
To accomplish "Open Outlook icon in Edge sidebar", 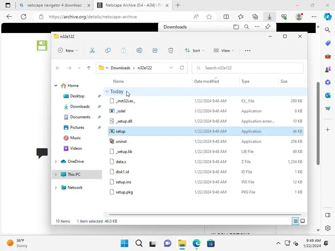I will point(327,95).
